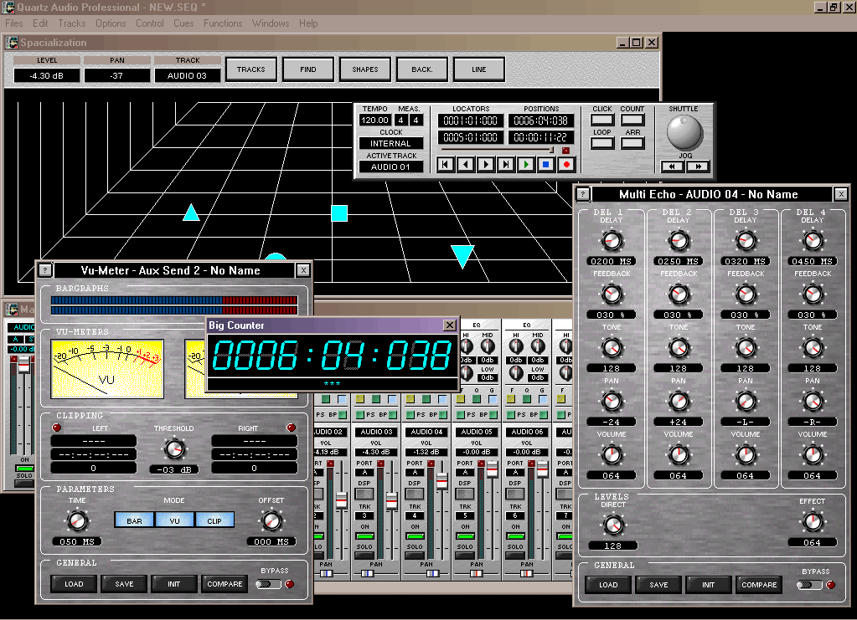Click the red Record transport button
857x620 pixels.
coord(566,164)
